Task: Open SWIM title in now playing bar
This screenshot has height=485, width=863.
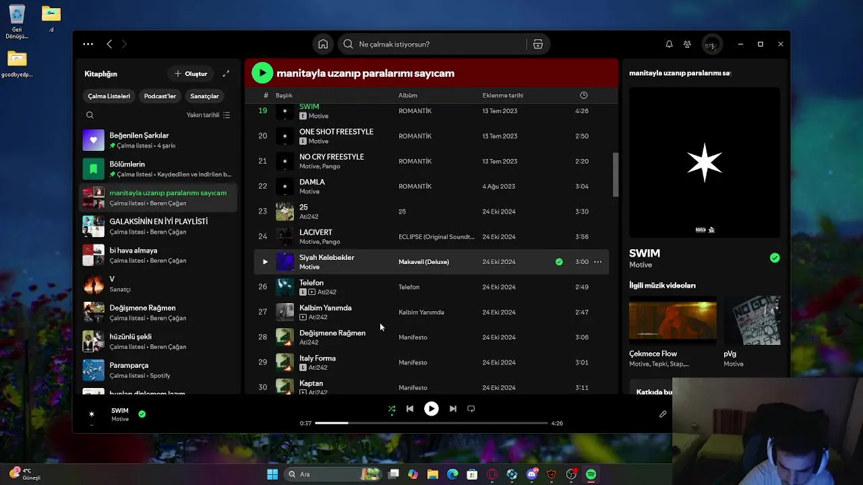Action: click(x=120, y=410)
